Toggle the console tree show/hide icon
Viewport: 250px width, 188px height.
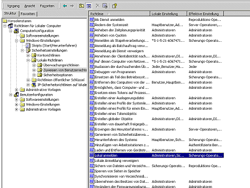coord(89,6)
